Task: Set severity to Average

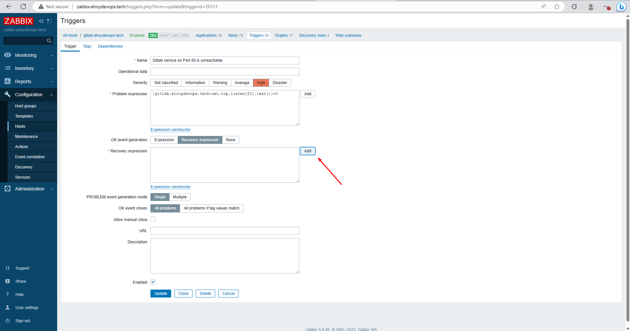Action: pyautogui.click(x=242, y=83)
